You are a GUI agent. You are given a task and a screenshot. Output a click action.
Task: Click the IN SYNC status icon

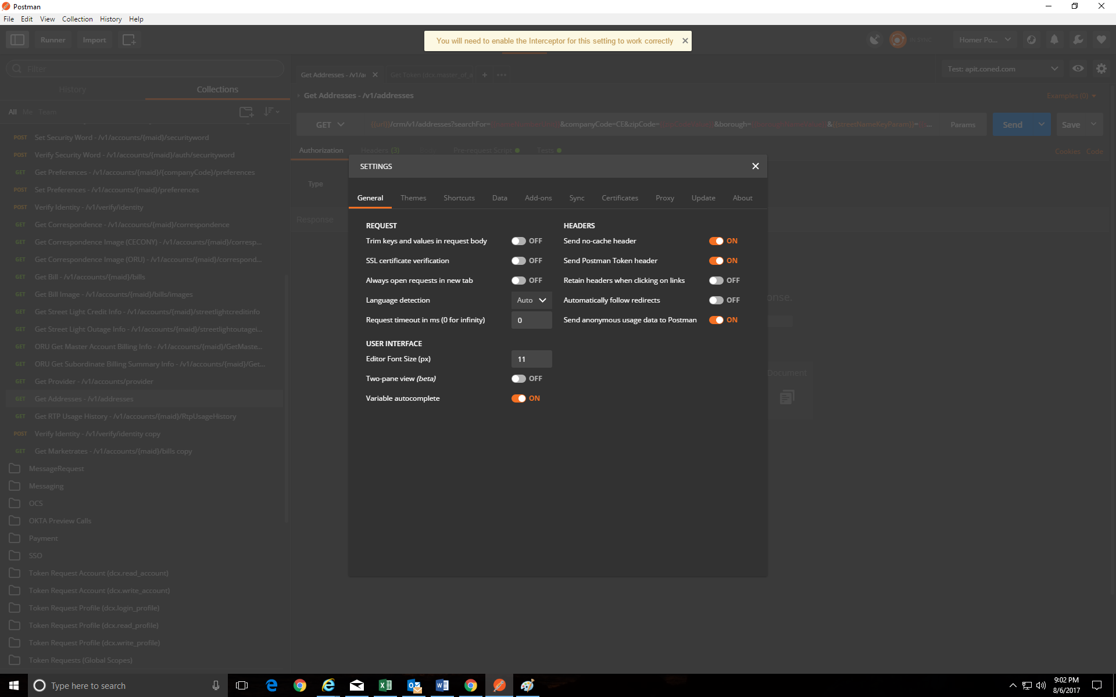(x=897, y=39)
